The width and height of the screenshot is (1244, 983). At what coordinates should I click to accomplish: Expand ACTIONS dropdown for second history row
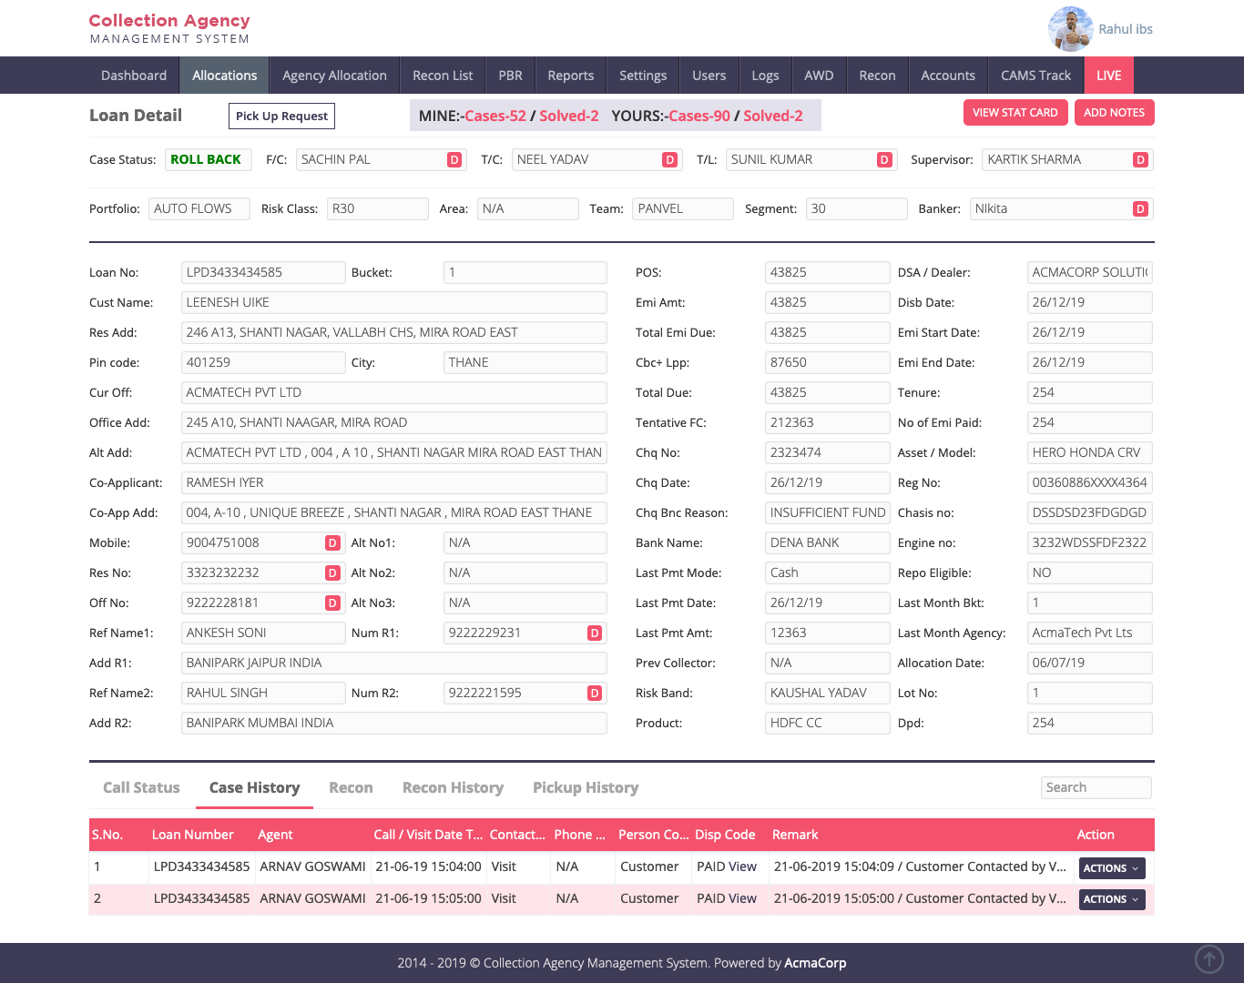click(x=1111, y=899)
